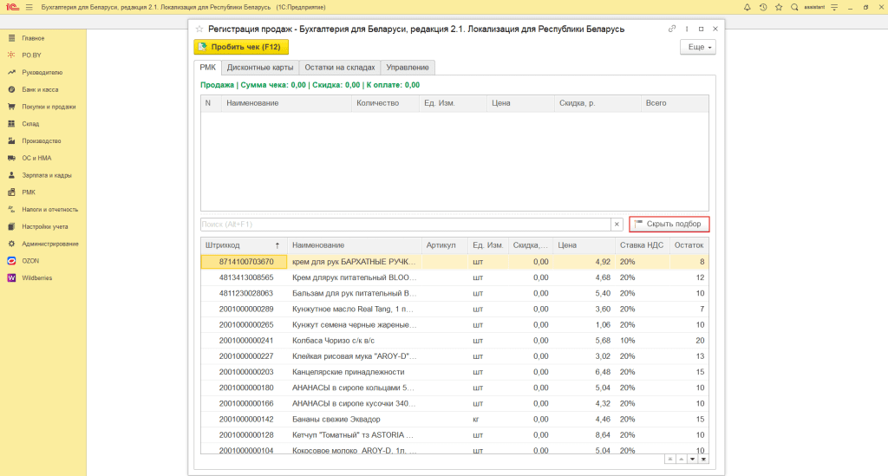Select the Кетчуп Томатный тз ASTORIA row
Viewport: 888px width, 476px height.
tap(454, 435)
